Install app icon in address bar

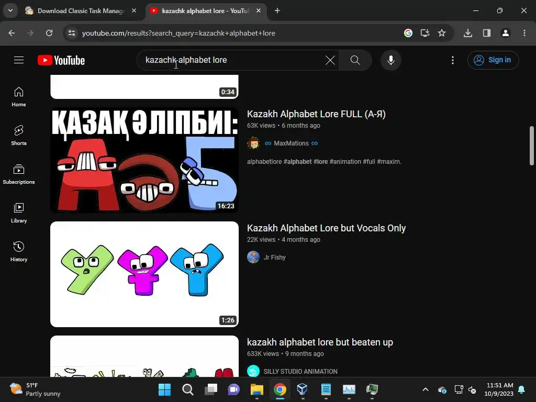point(425,33)
